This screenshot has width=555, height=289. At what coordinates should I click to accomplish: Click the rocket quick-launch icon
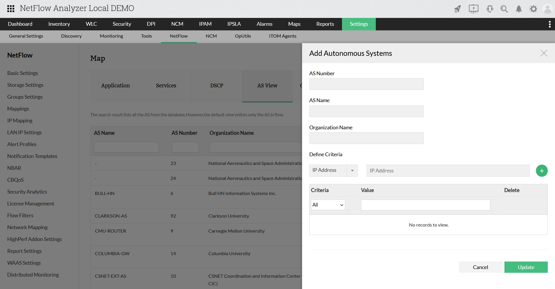tap(457, 9)
